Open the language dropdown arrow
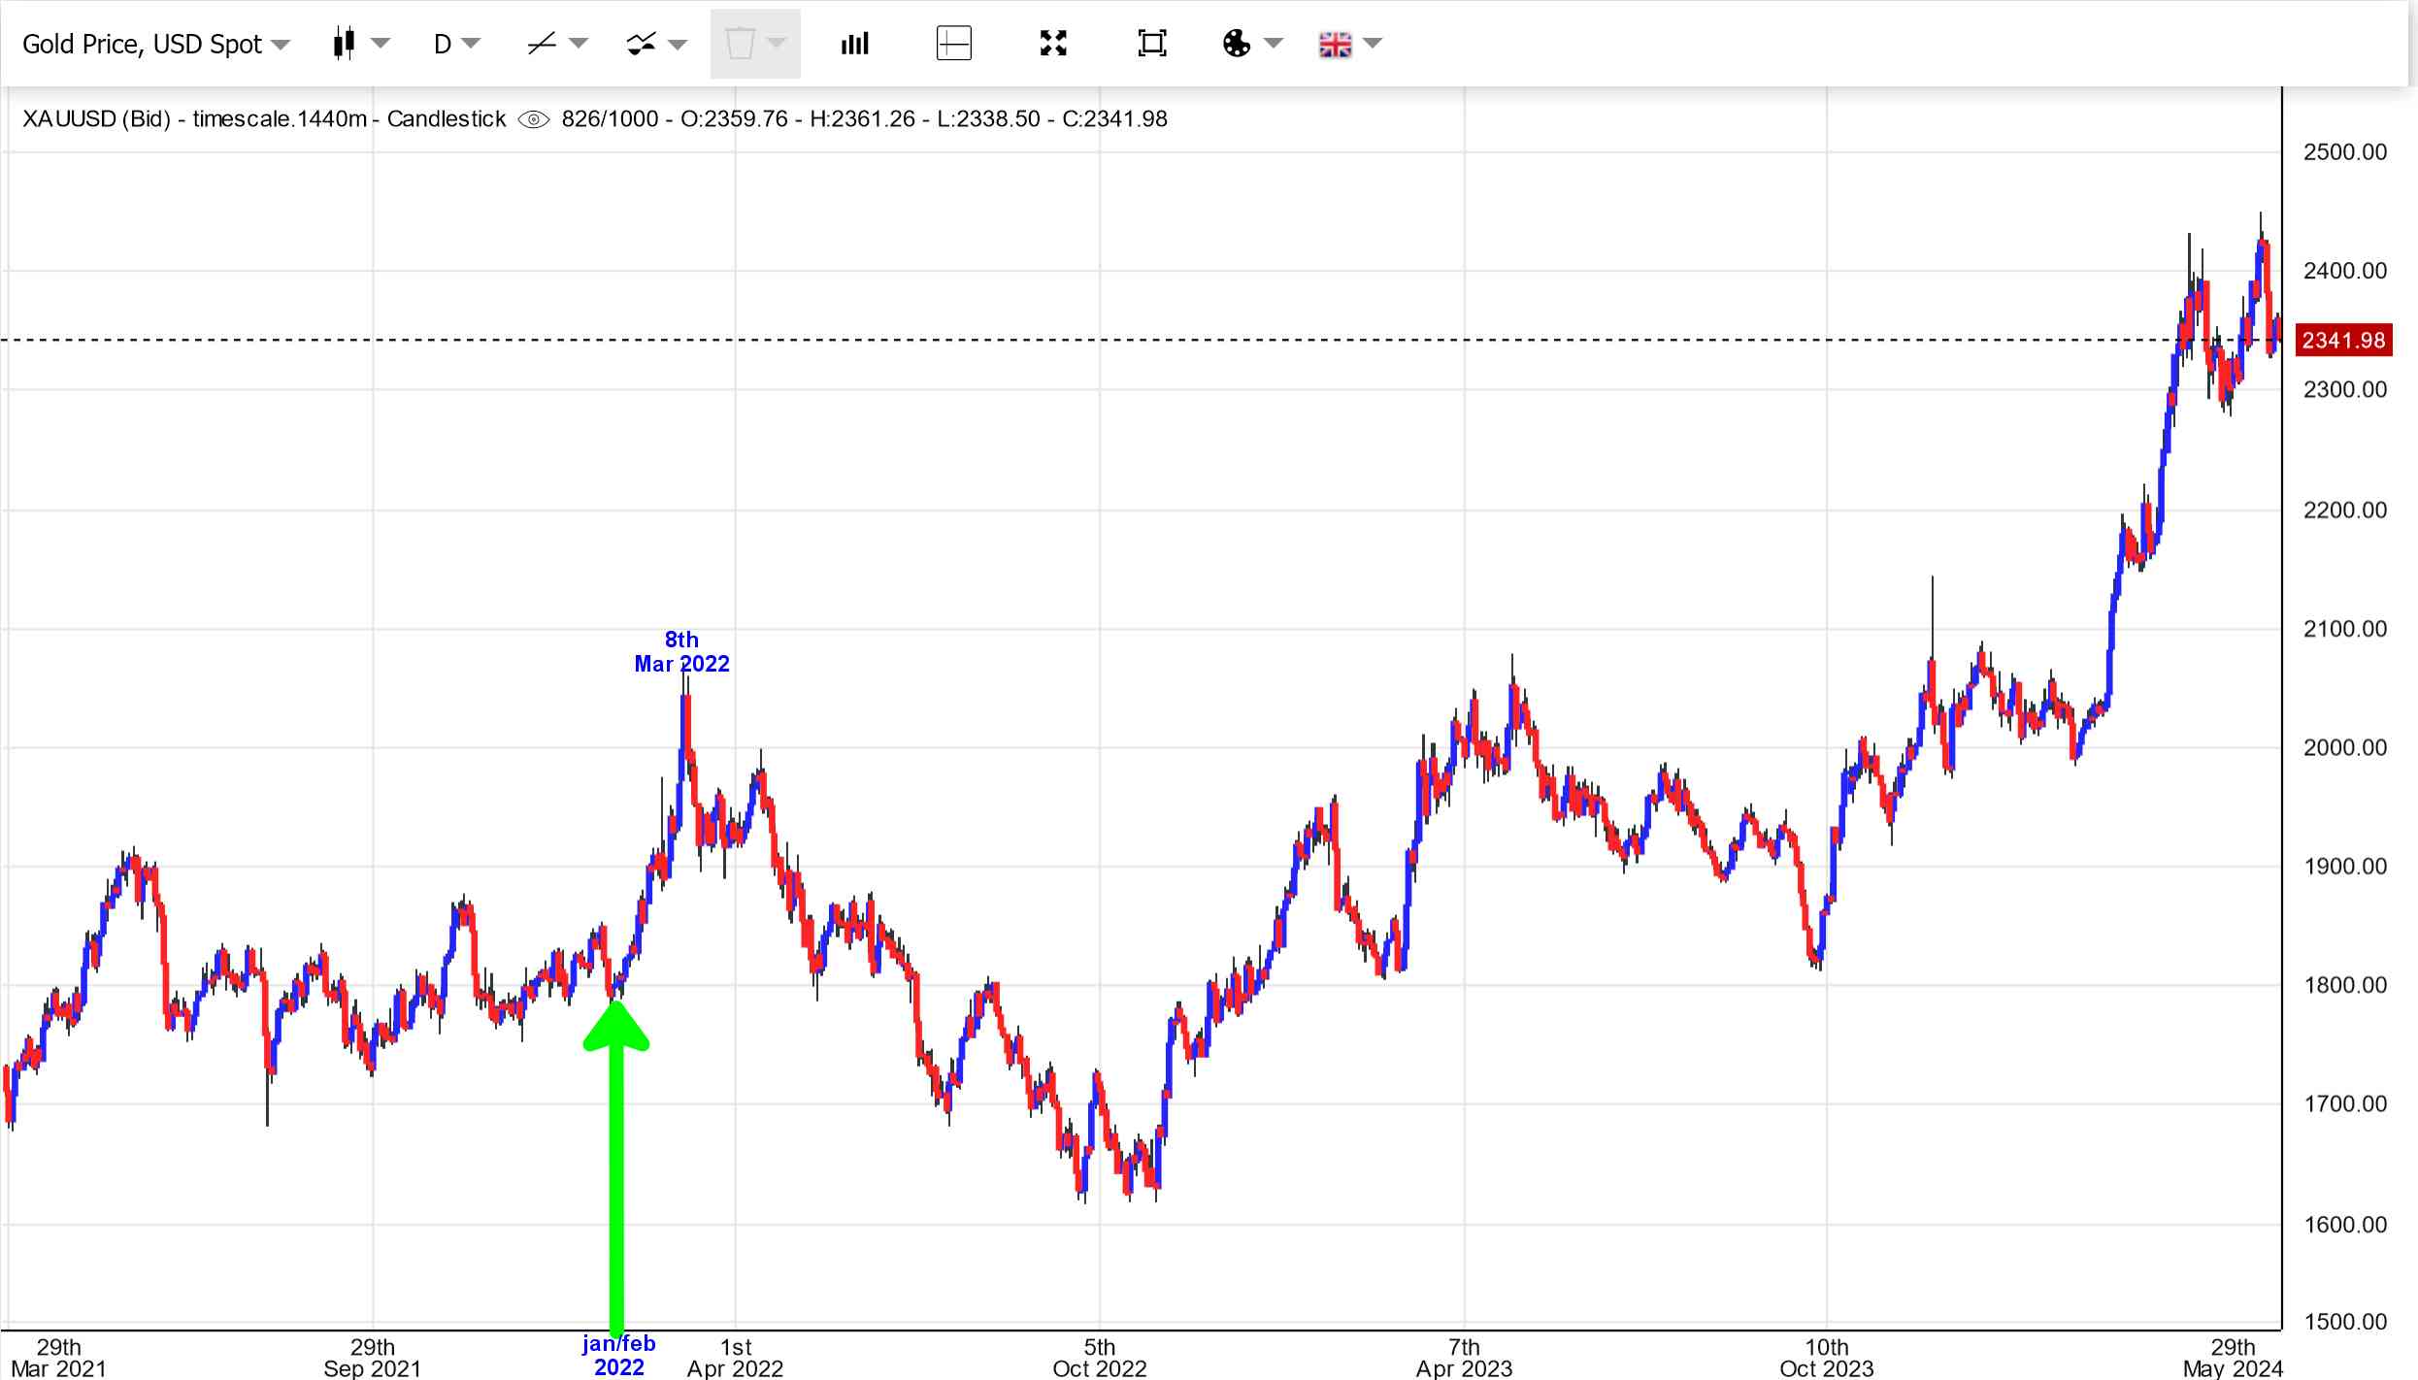This screenshot has height=1380, width=2418. coord(1373,44)
